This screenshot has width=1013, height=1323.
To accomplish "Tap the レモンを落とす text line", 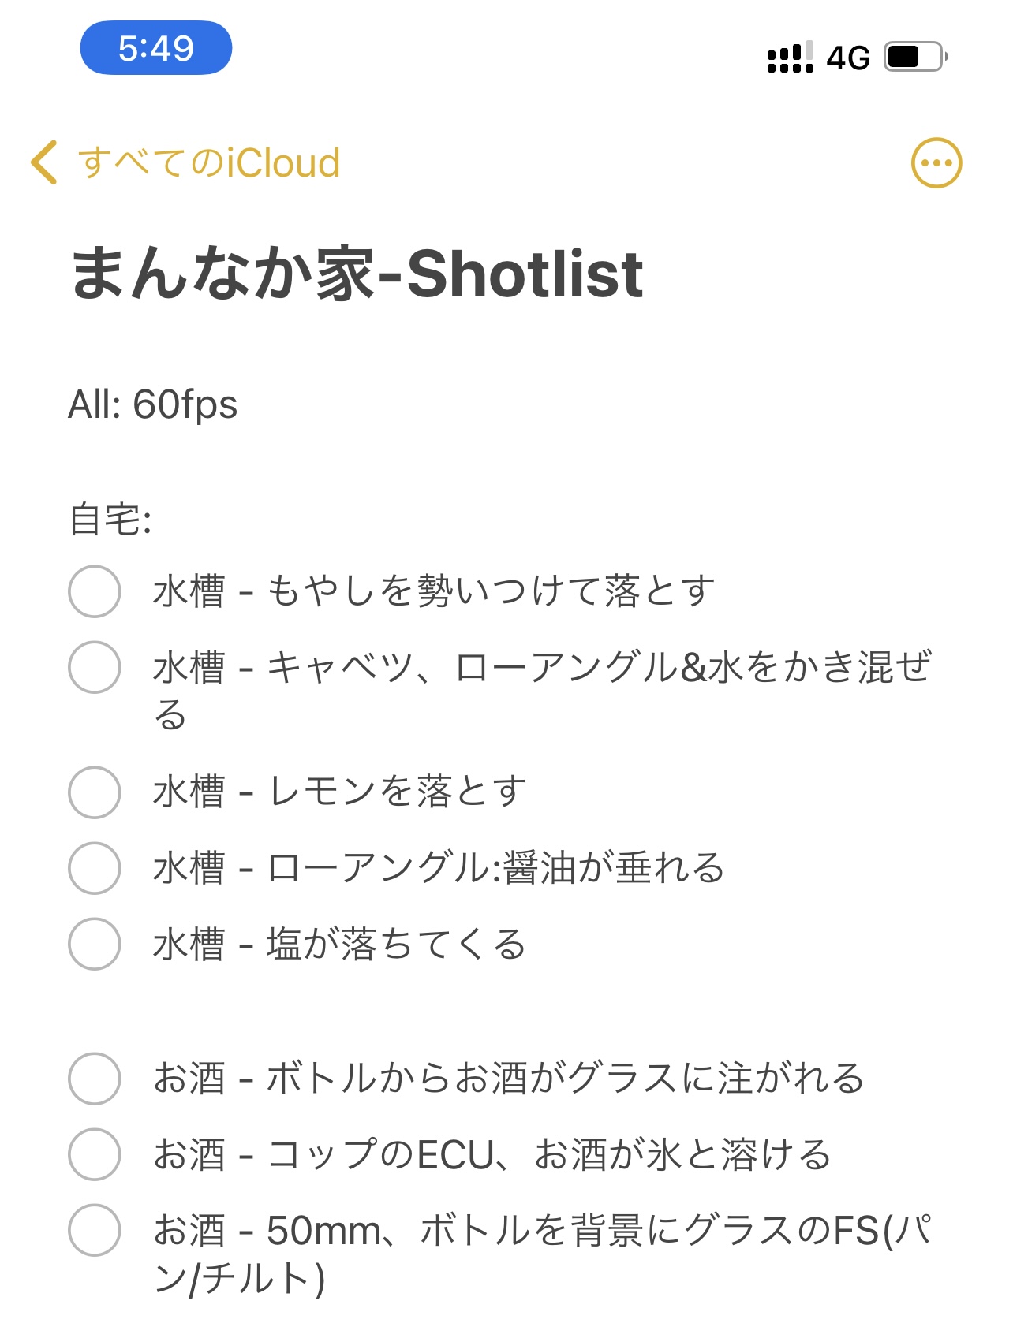I will tap(397, 792).
